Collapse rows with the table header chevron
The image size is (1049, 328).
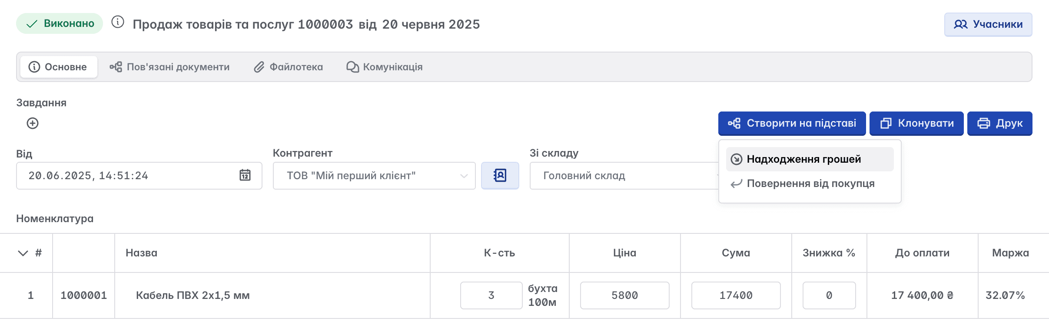pos(23,253)
